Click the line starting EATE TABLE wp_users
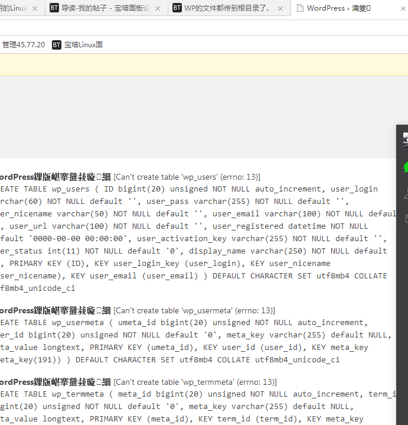408x425 pixels. coord(189,189)
